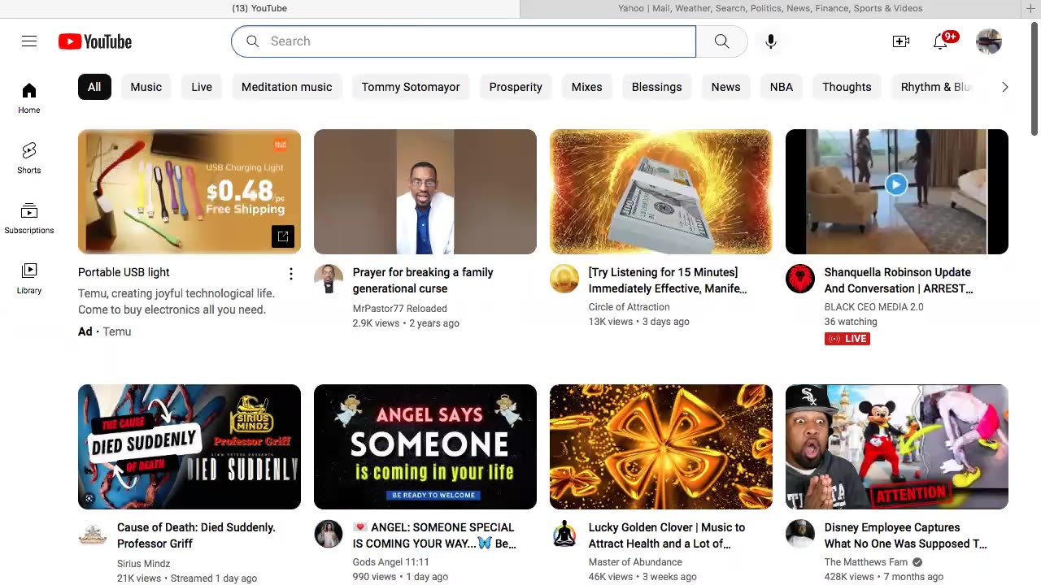Open Prayer for breaking family curse title

click(423, 280)
